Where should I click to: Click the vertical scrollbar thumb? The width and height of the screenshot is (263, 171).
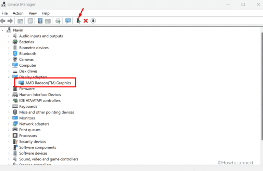click(x=262, y=86)
